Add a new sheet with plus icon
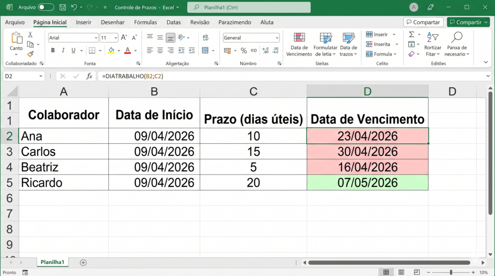 pyautogui.click(x=83, y=262)
